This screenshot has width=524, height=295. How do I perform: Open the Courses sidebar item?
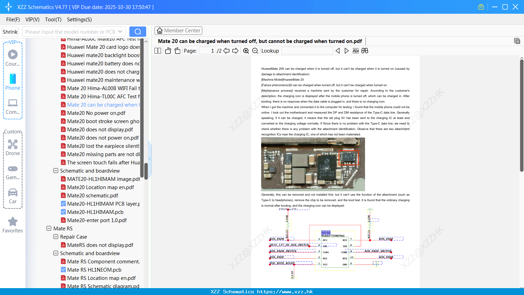click(13, 58)
